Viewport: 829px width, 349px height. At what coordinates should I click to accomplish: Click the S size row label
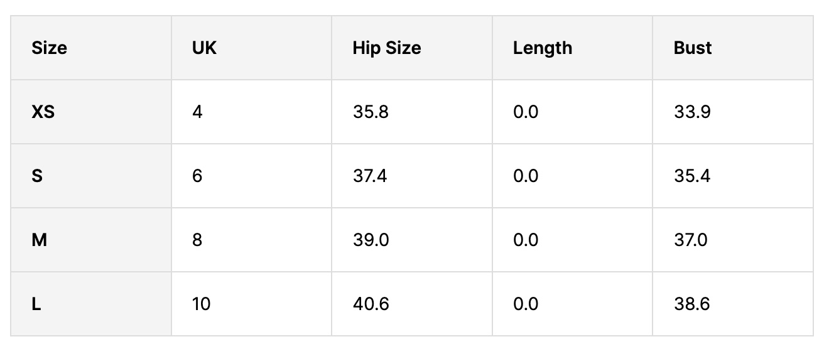pos(37,176)
